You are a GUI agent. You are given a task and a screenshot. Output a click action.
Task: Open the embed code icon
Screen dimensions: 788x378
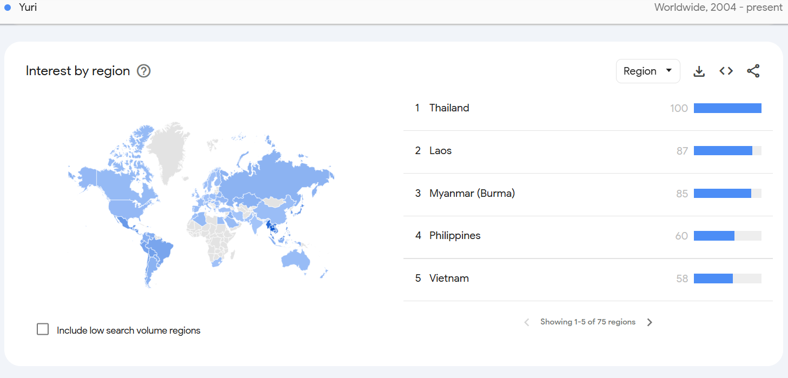[726, 71]
